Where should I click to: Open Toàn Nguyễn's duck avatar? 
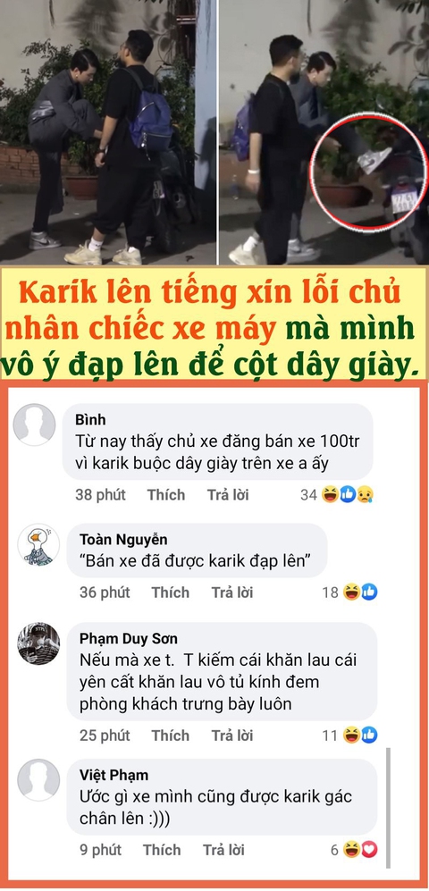(38, 544)
